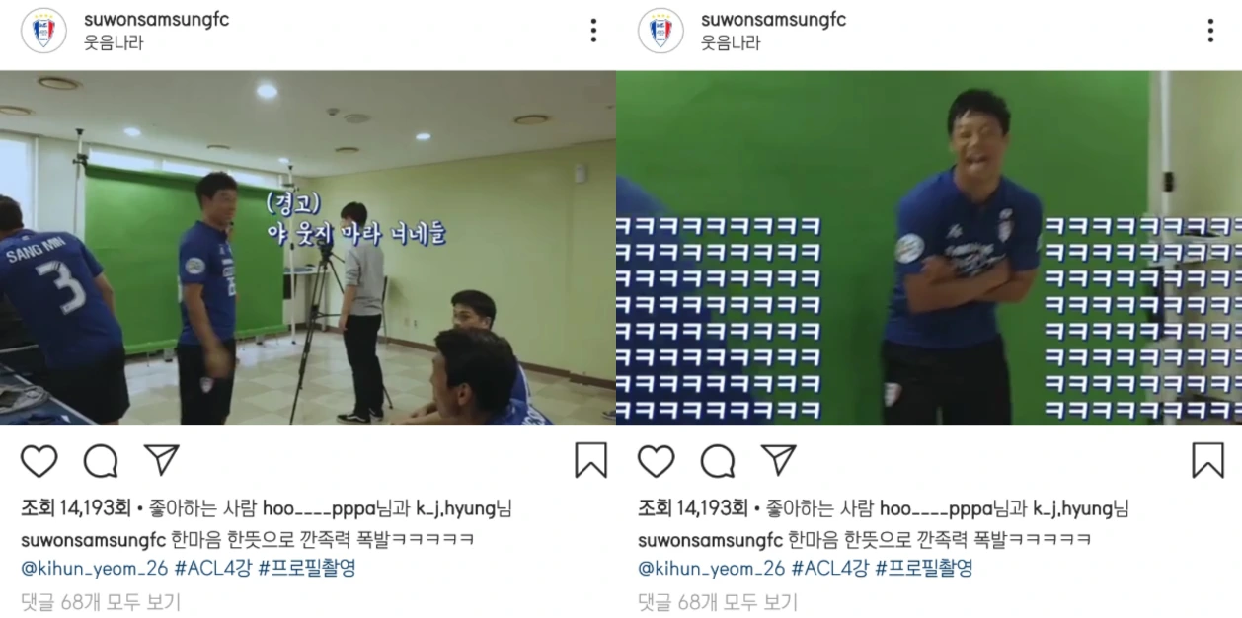Click suwonsamsungfc avatar on left post
This screenshot has width=1242, height=618.
pos(43,31)
